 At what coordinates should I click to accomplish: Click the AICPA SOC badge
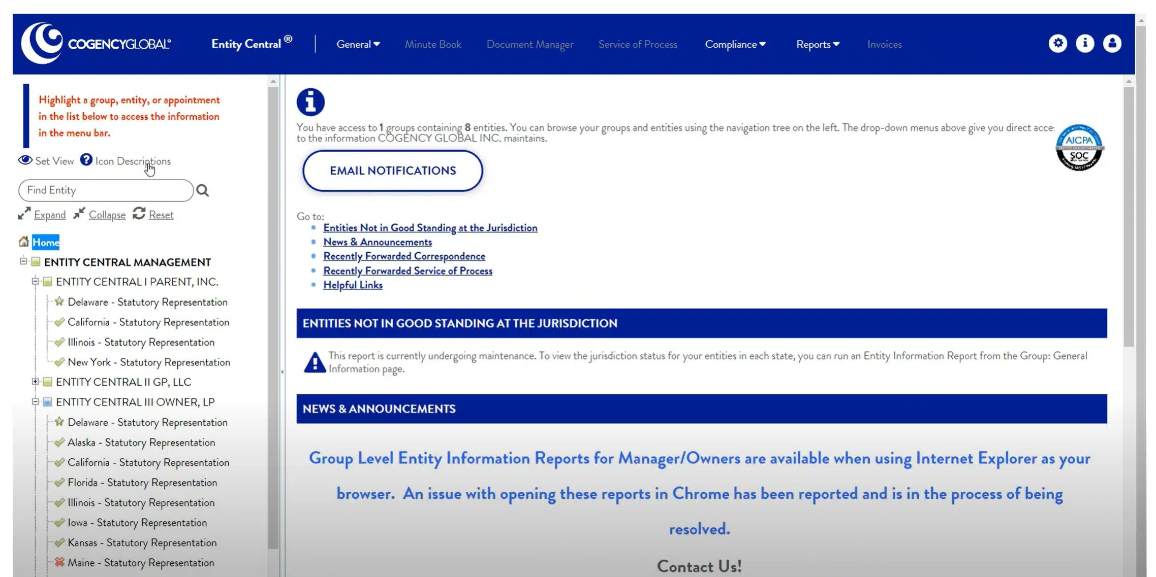[1079, 147]
